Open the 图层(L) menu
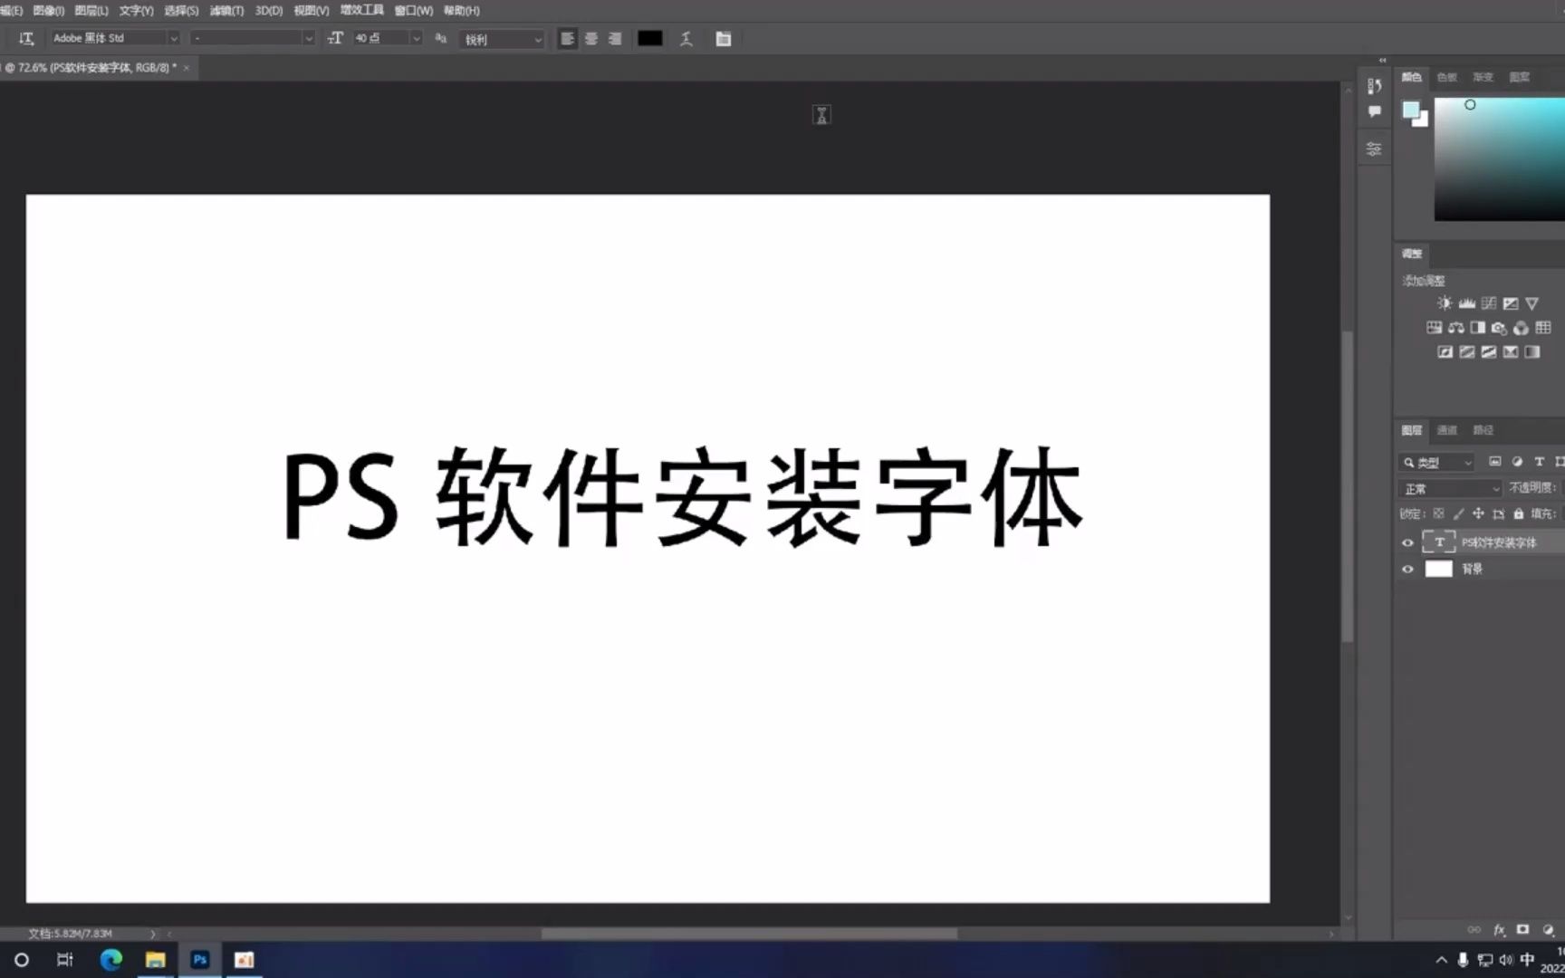The width and height of the screenshot is (1565, 978). pos(91,11)
